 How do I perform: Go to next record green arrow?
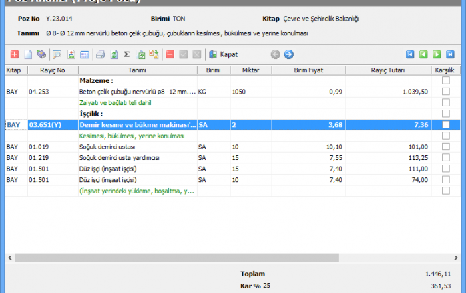click(x=437, y=54)
